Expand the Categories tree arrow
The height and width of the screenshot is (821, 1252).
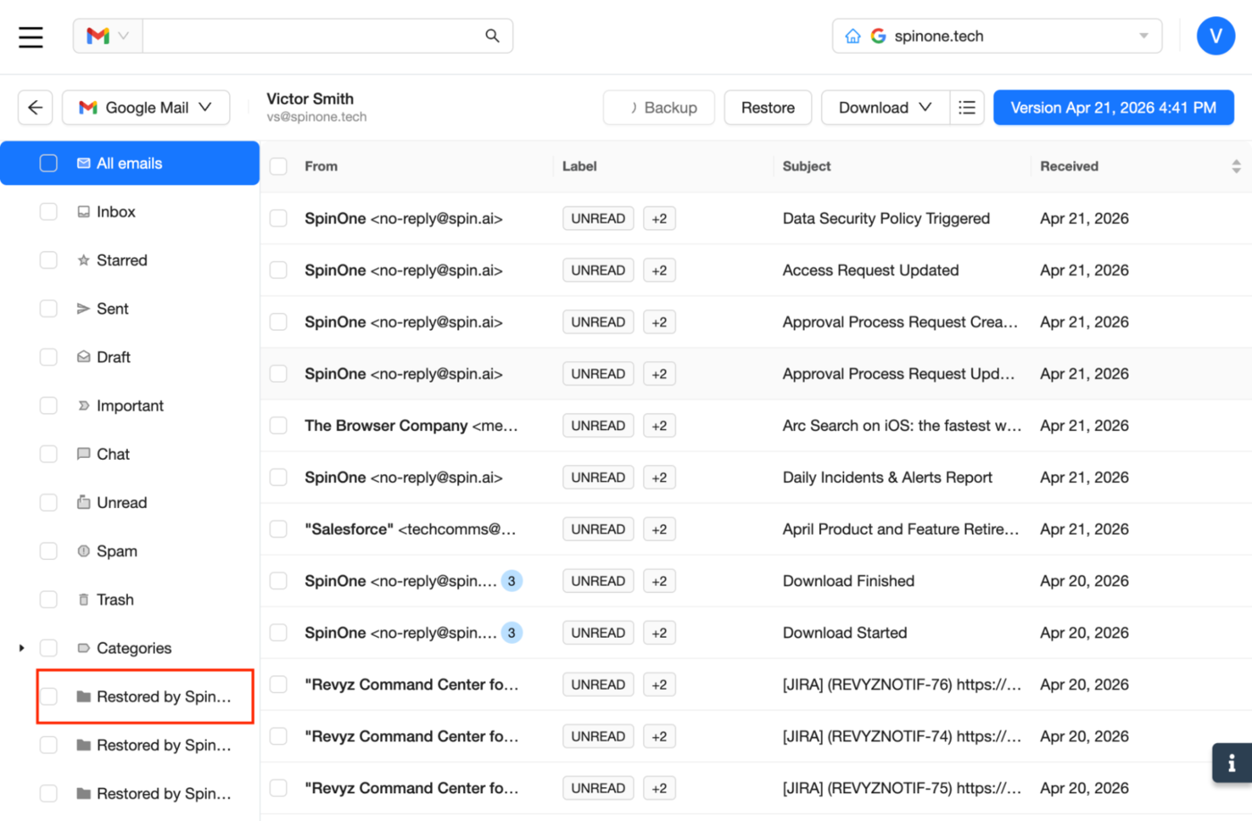point(21,647)
